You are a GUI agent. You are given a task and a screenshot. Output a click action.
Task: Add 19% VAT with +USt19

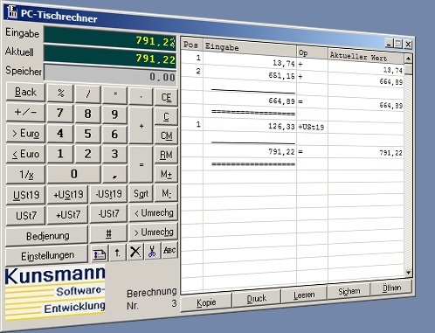68,195
